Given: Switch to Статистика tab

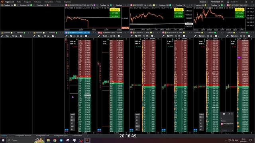Looking at the screenshot, I should 77,136.
